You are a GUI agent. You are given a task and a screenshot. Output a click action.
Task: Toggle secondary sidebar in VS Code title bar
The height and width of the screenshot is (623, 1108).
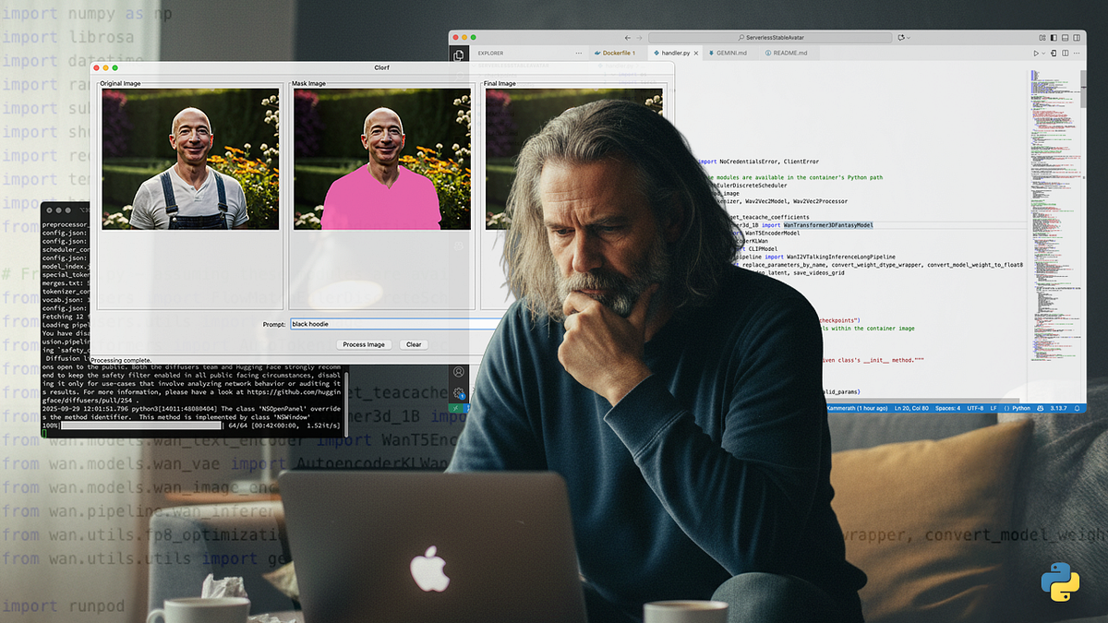(1077, 38)
